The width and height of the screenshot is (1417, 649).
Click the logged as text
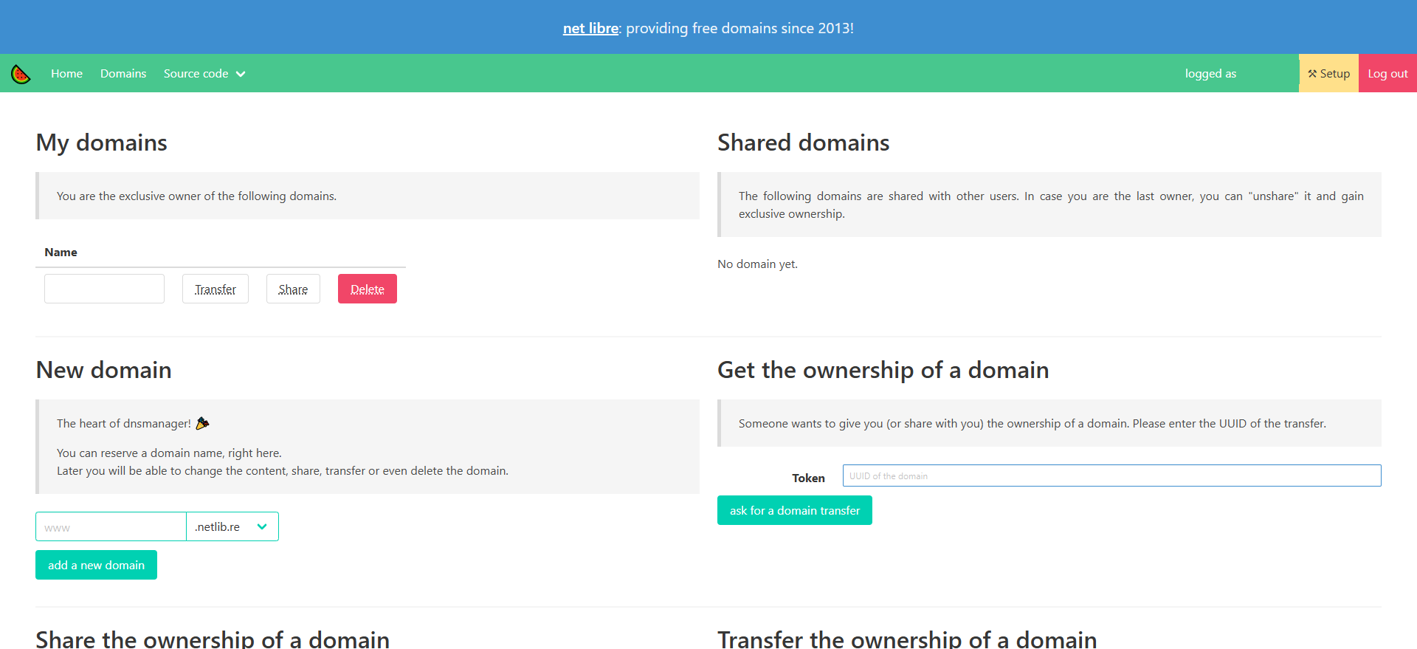1210,74
